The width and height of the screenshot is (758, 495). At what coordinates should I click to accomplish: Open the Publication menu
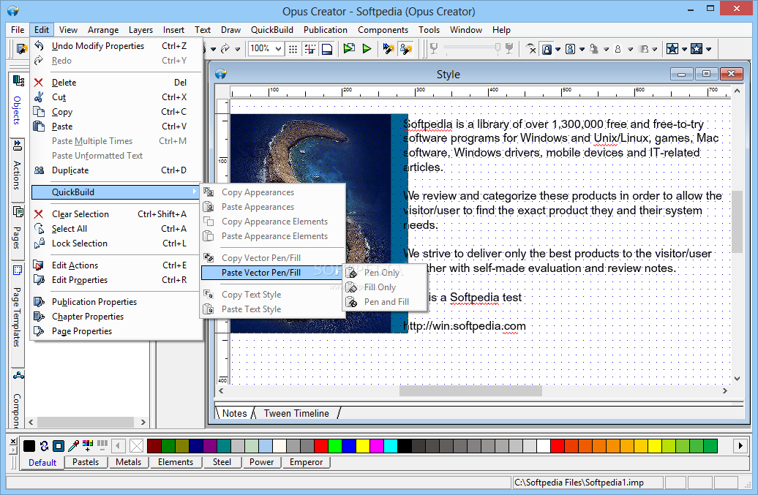(326, 30)
